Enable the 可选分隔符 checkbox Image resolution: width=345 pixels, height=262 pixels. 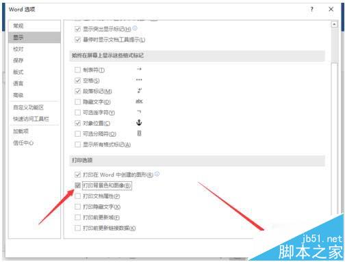pyautogui.click(x=77, y=133)
